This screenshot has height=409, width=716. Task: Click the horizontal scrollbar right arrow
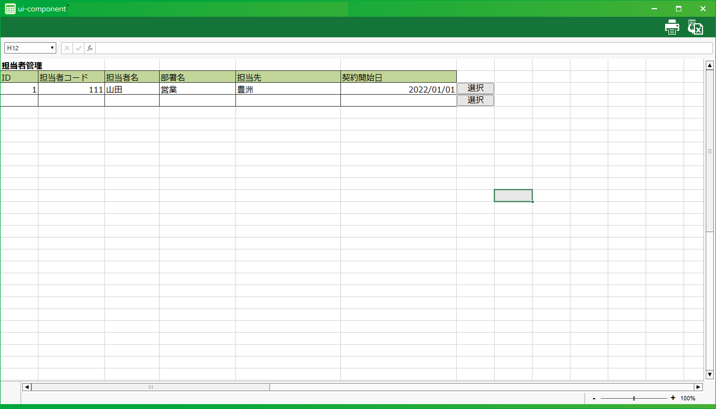tap(698, 387)
